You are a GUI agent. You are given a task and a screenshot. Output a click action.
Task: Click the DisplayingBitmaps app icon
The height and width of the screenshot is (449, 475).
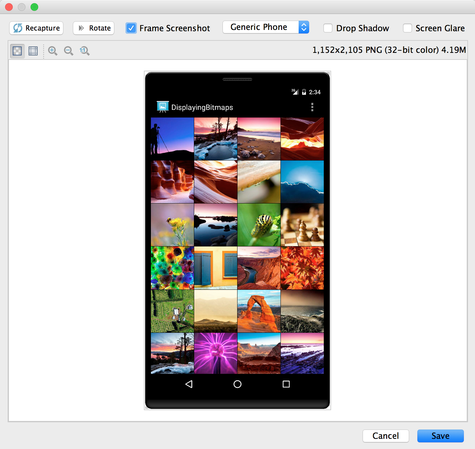coord(163,107)
